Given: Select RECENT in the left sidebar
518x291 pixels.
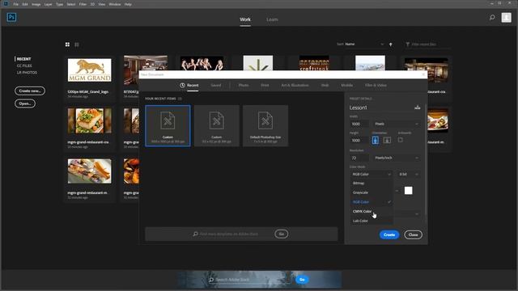Looking at the screenshot, I should (23, 59).
